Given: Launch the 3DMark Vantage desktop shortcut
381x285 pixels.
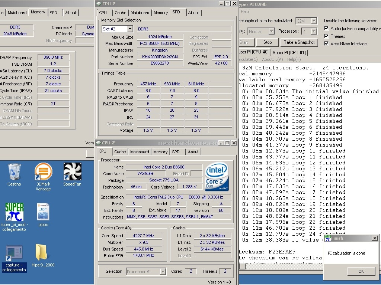Looking at the screenshot, I should 43,171.
